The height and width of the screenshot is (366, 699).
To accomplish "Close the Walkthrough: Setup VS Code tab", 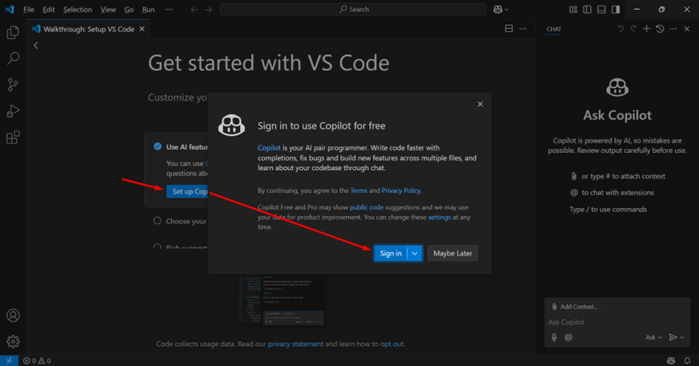I will (142, 29).
